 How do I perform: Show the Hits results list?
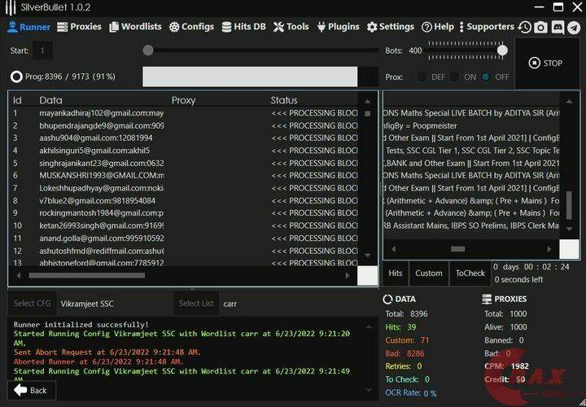tap(396, 274)
